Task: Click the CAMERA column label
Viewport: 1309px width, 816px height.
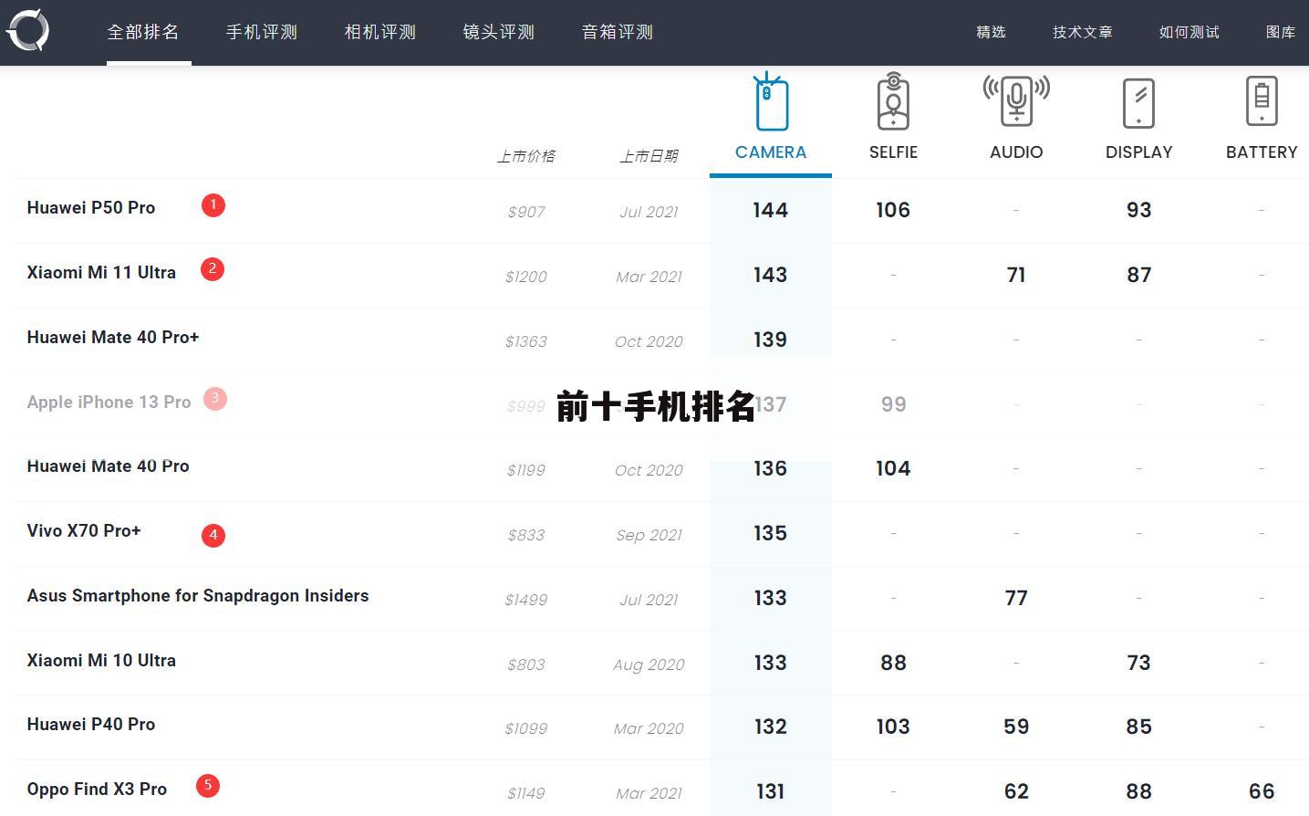Action: click(x=771, y=152)
